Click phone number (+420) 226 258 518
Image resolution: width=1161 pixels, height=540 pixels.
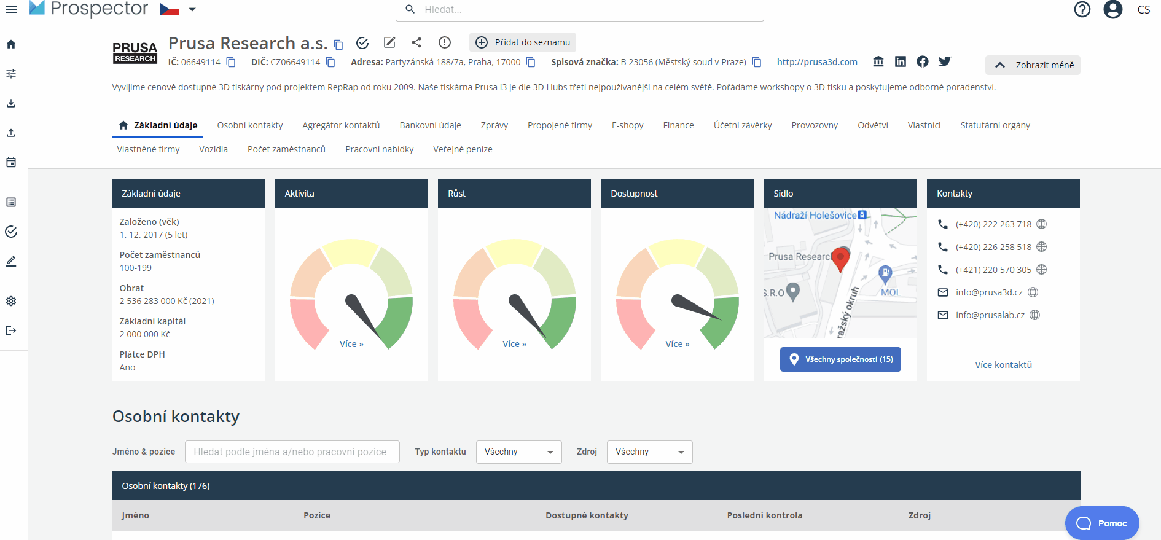click(993, 247)
